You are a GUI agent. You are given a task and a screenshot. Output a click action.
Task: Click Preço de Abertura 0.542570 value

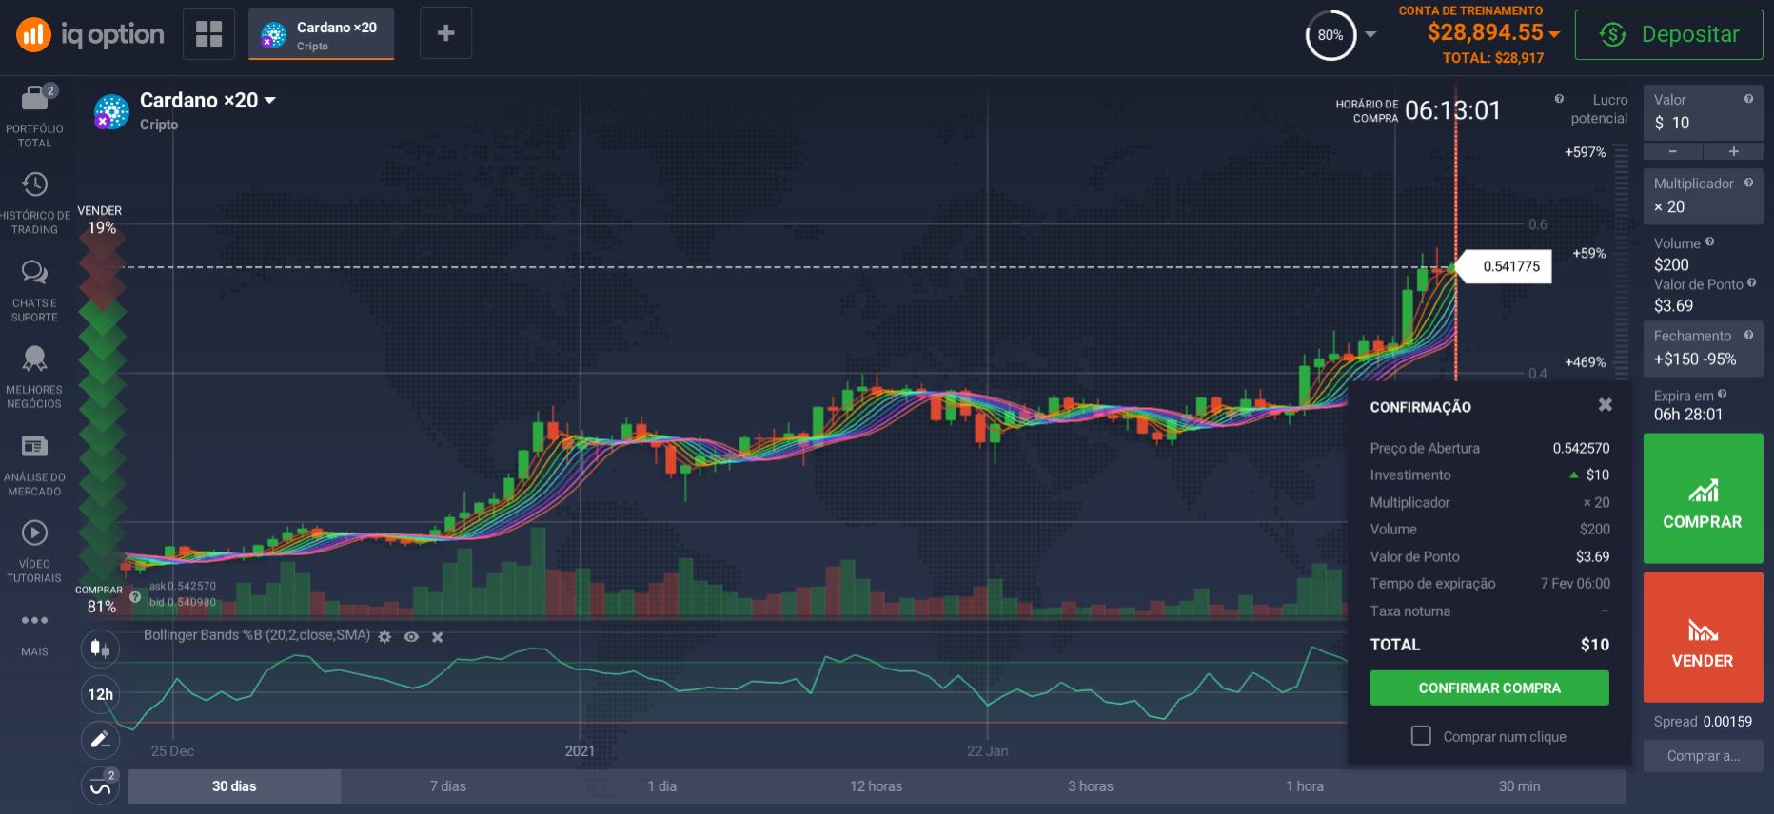pos(1581,448)
